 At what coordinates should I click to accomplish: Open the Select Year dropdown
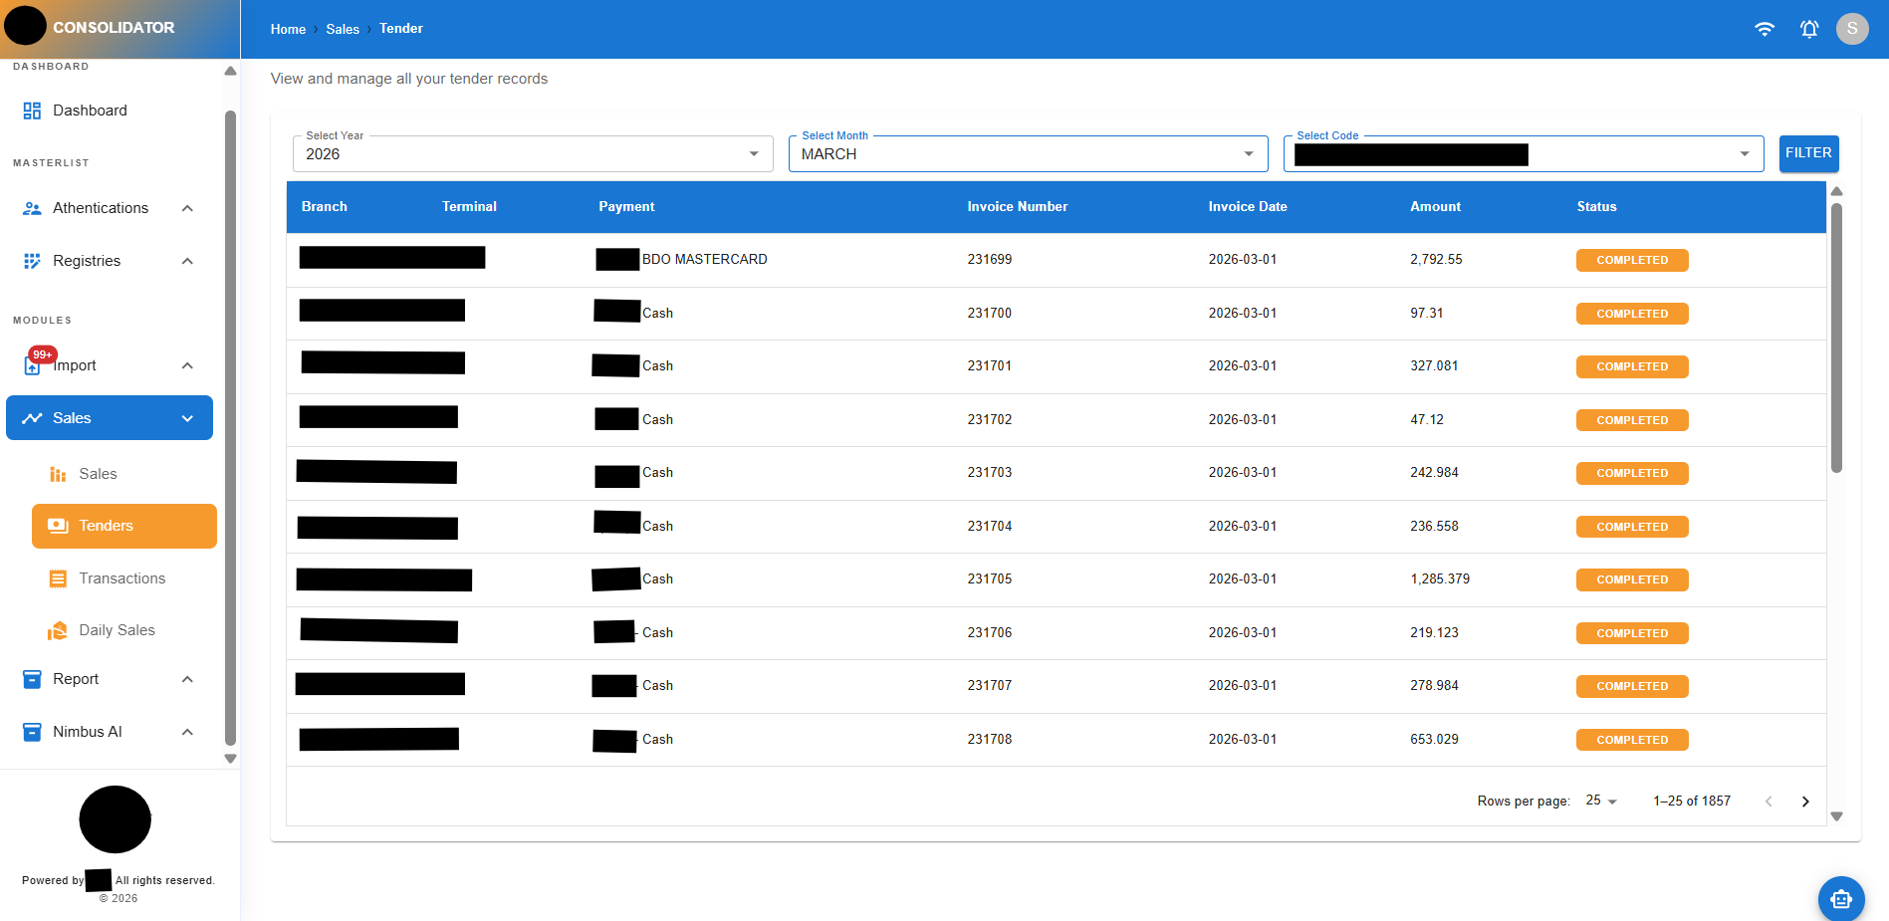(x=754, y=153)
